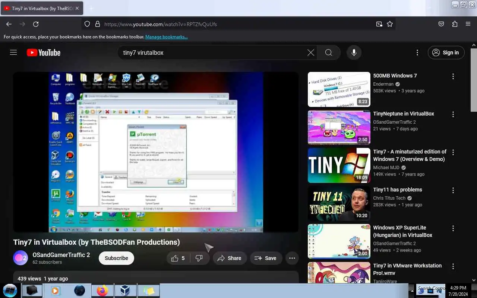
Task: Open Tiny7 miniaturized edition thumbnail
Action: click(339, 165)
